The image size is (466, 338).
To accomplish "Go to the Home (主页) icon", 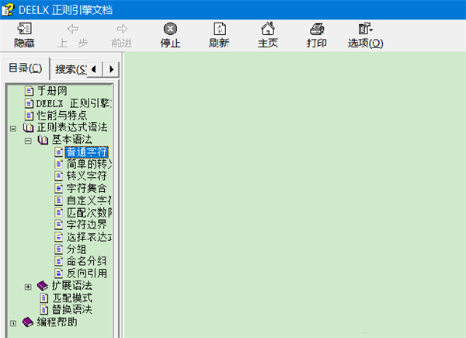I will (268, 29).
